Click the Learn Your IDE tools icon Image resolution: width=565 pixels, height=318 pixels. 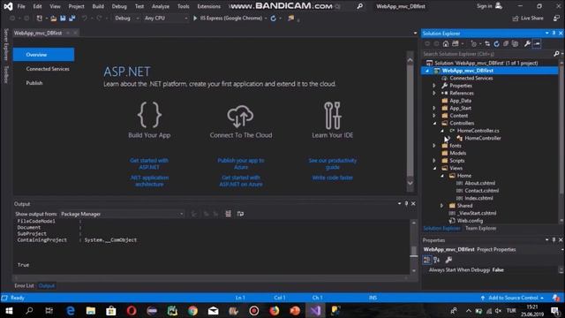(332, 116)
